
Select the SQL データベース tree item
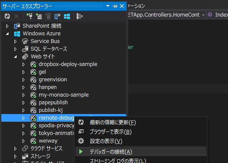tap(49, 49)
